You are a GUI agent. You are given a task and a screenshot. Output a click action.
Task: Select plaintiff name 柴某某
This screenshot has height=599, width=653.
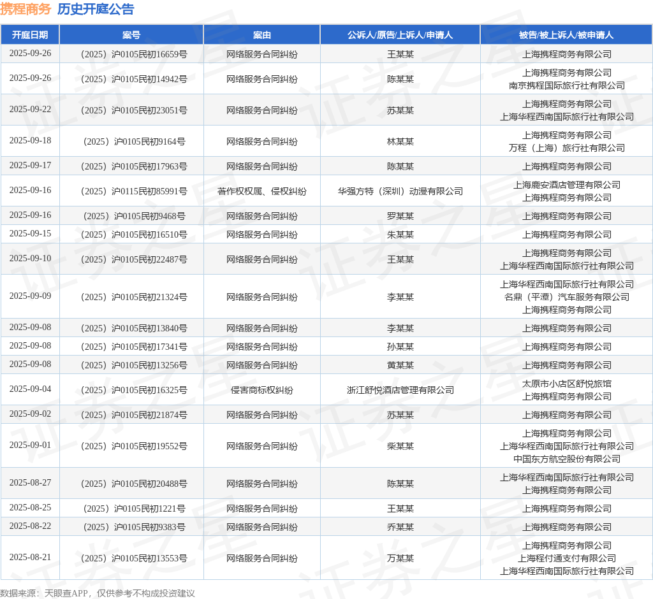(400, 446)
